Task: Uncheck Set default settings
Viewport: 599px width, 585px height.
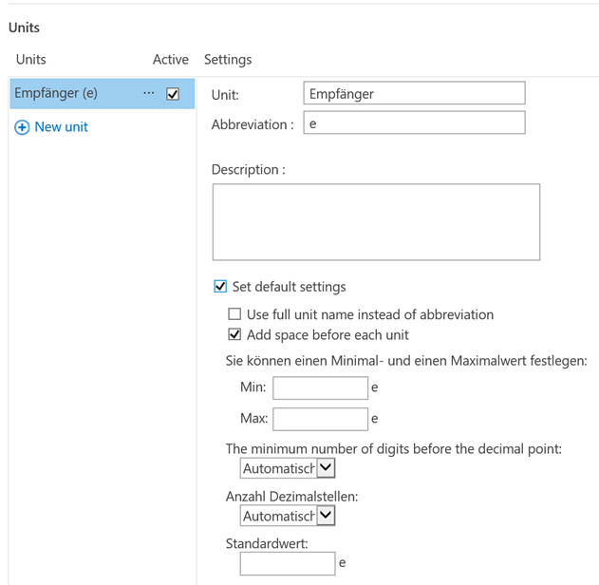Action: 220,286
